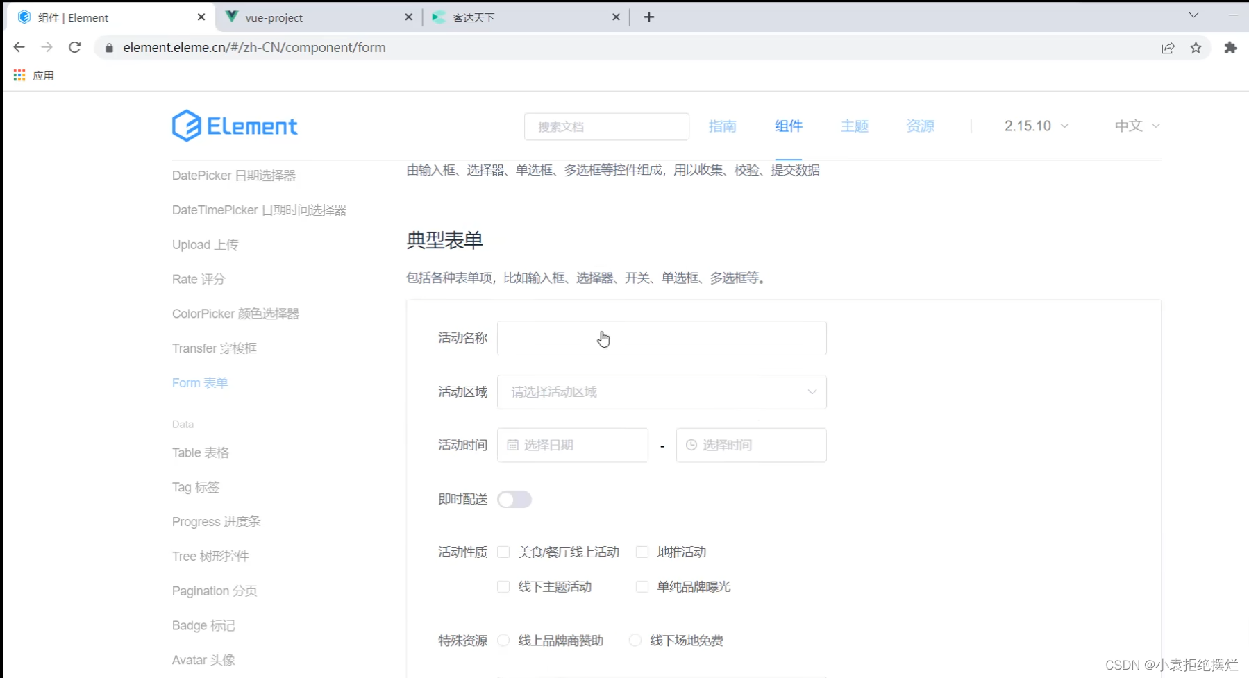This screenshot has height=678, width=1249.
Task: Open Tag 标签 in sidebar
Action: 196,487
